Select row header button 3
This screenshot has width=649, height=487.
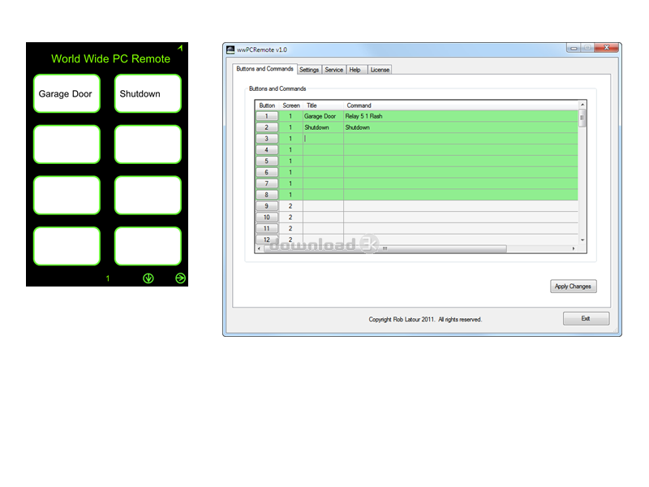pos(267,138)
